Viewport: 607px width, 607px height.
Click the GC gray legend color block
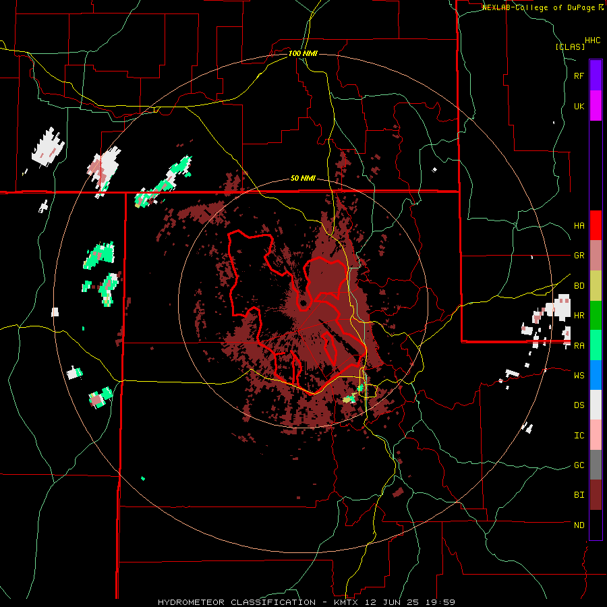coord(596,465)
